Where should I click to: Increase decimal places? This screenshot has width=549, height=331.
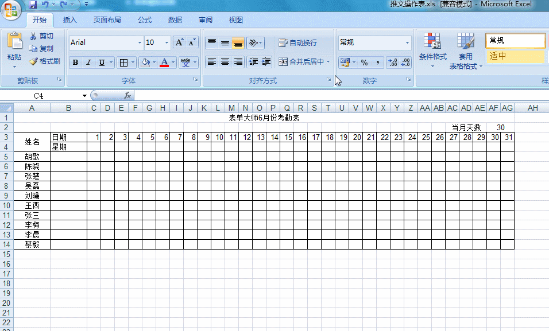click(393, 63)
